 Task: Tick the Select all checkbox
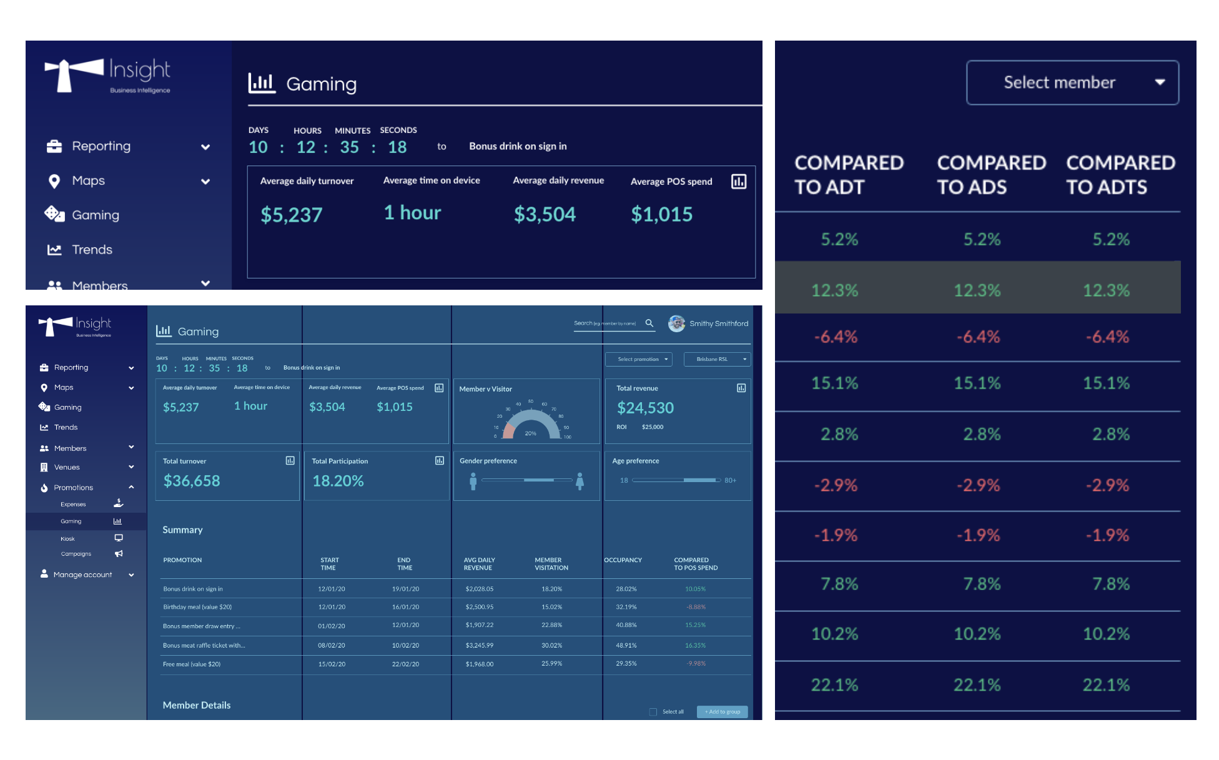coord(653,712)
